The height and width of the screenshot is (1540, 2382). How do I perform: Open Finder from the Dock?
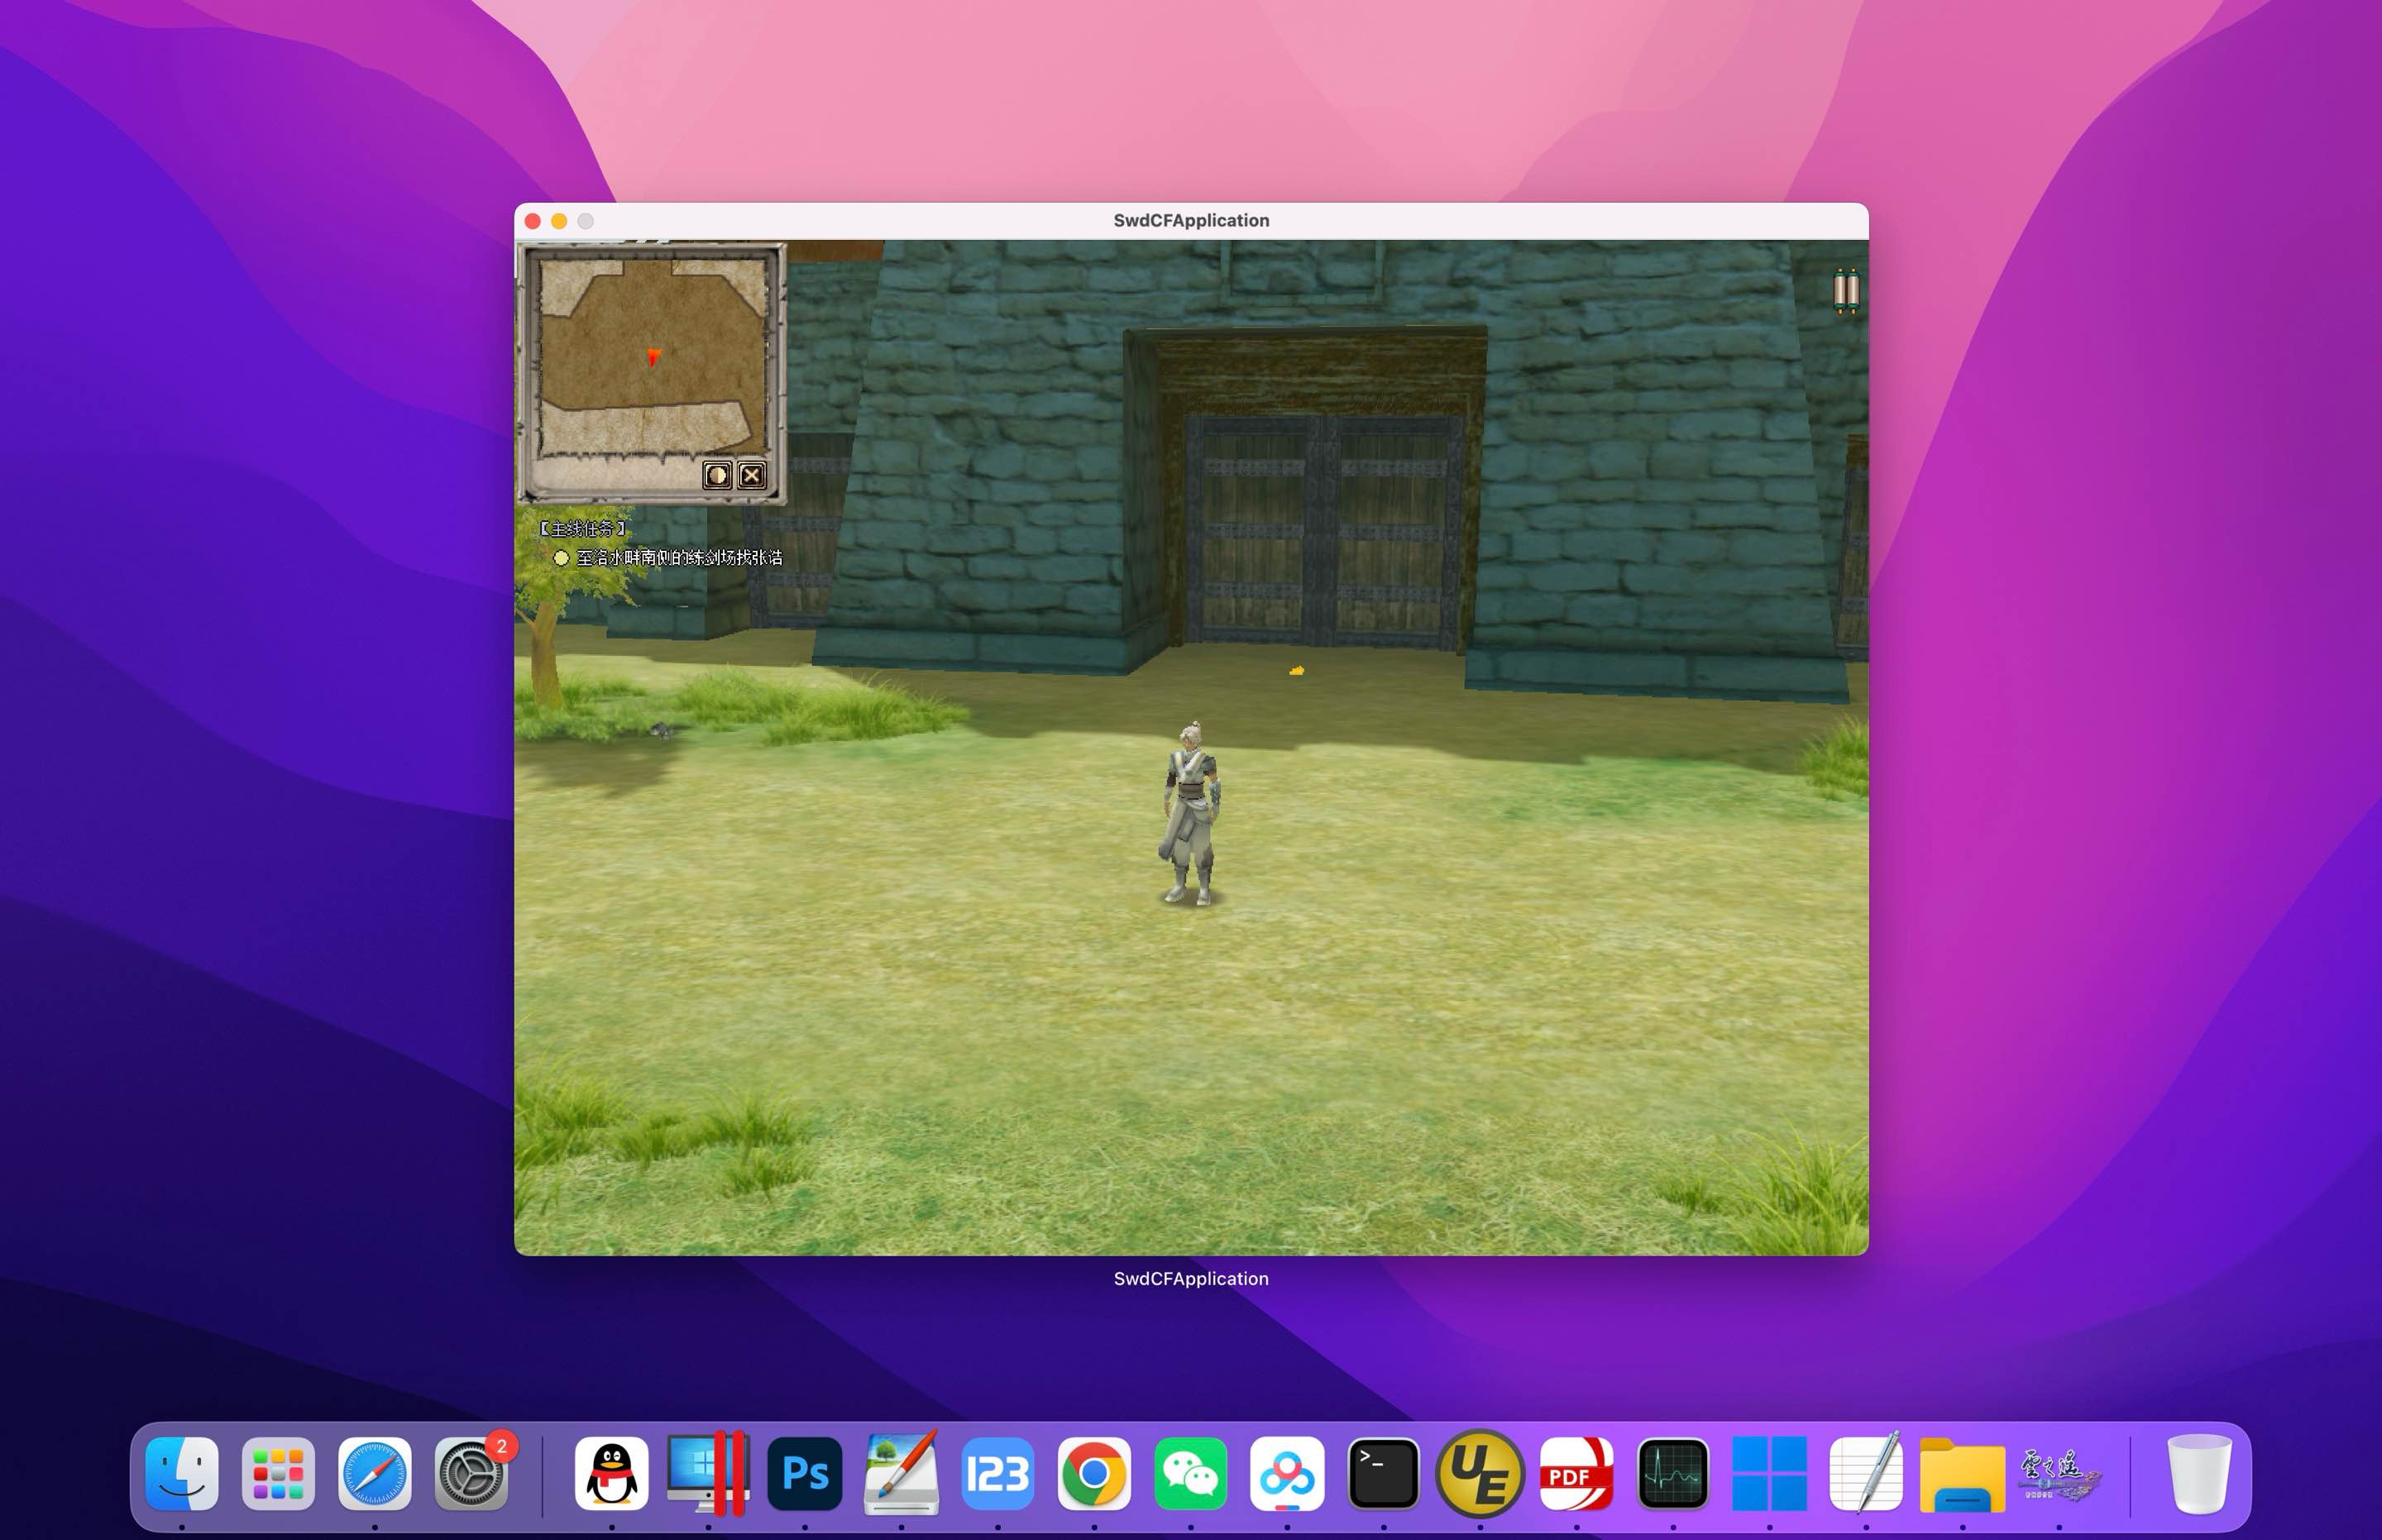[182, 1473]
